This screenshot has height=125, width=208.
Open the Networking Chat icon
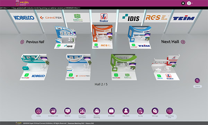pos(170,111)
